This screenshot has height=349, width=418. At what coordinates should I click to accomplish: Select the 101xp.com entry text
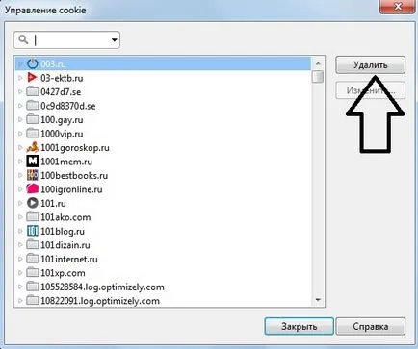click(63, 273)
